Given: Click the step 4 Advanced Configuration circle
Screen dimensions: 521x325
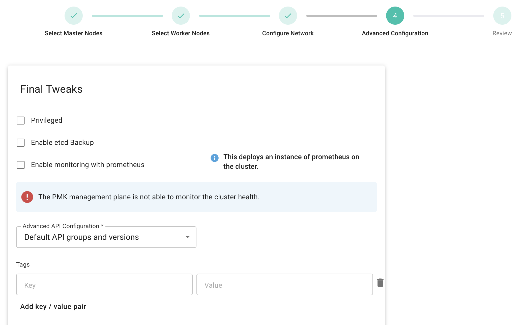Looking at the screenshot, I should (395, 16).
